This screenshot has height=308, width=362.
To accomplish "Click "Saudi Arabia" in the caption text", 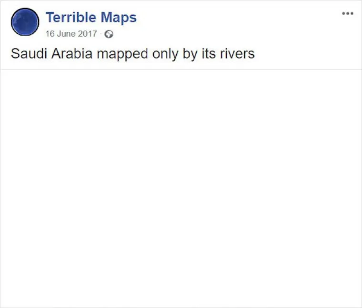I will (52, 53).
